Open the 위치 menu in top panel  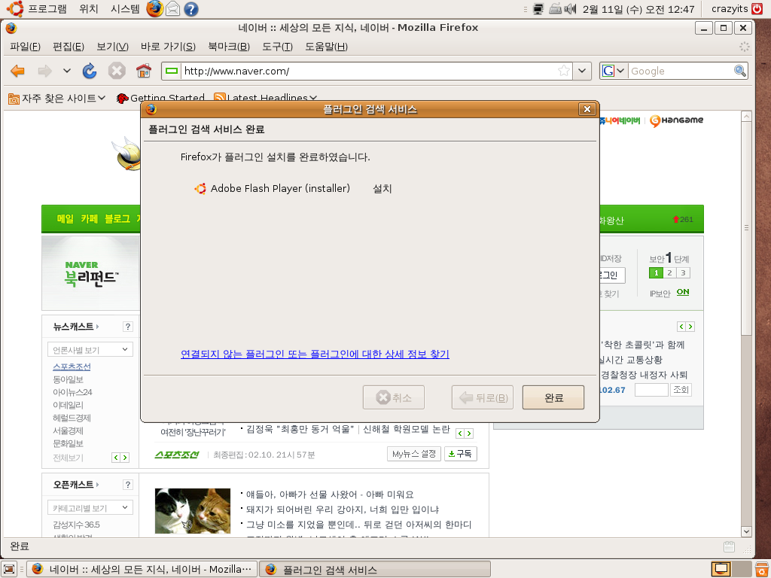coord(89,9)
